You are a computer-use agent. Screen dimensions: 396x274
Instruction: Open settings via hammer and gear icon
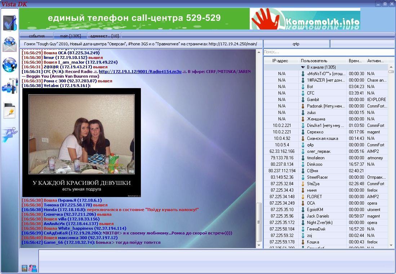(x=9, y=87)
